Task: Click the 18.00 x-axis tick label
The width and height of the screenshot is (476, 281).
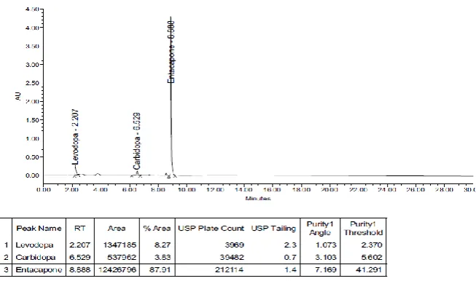Action: tap(301, 190)
